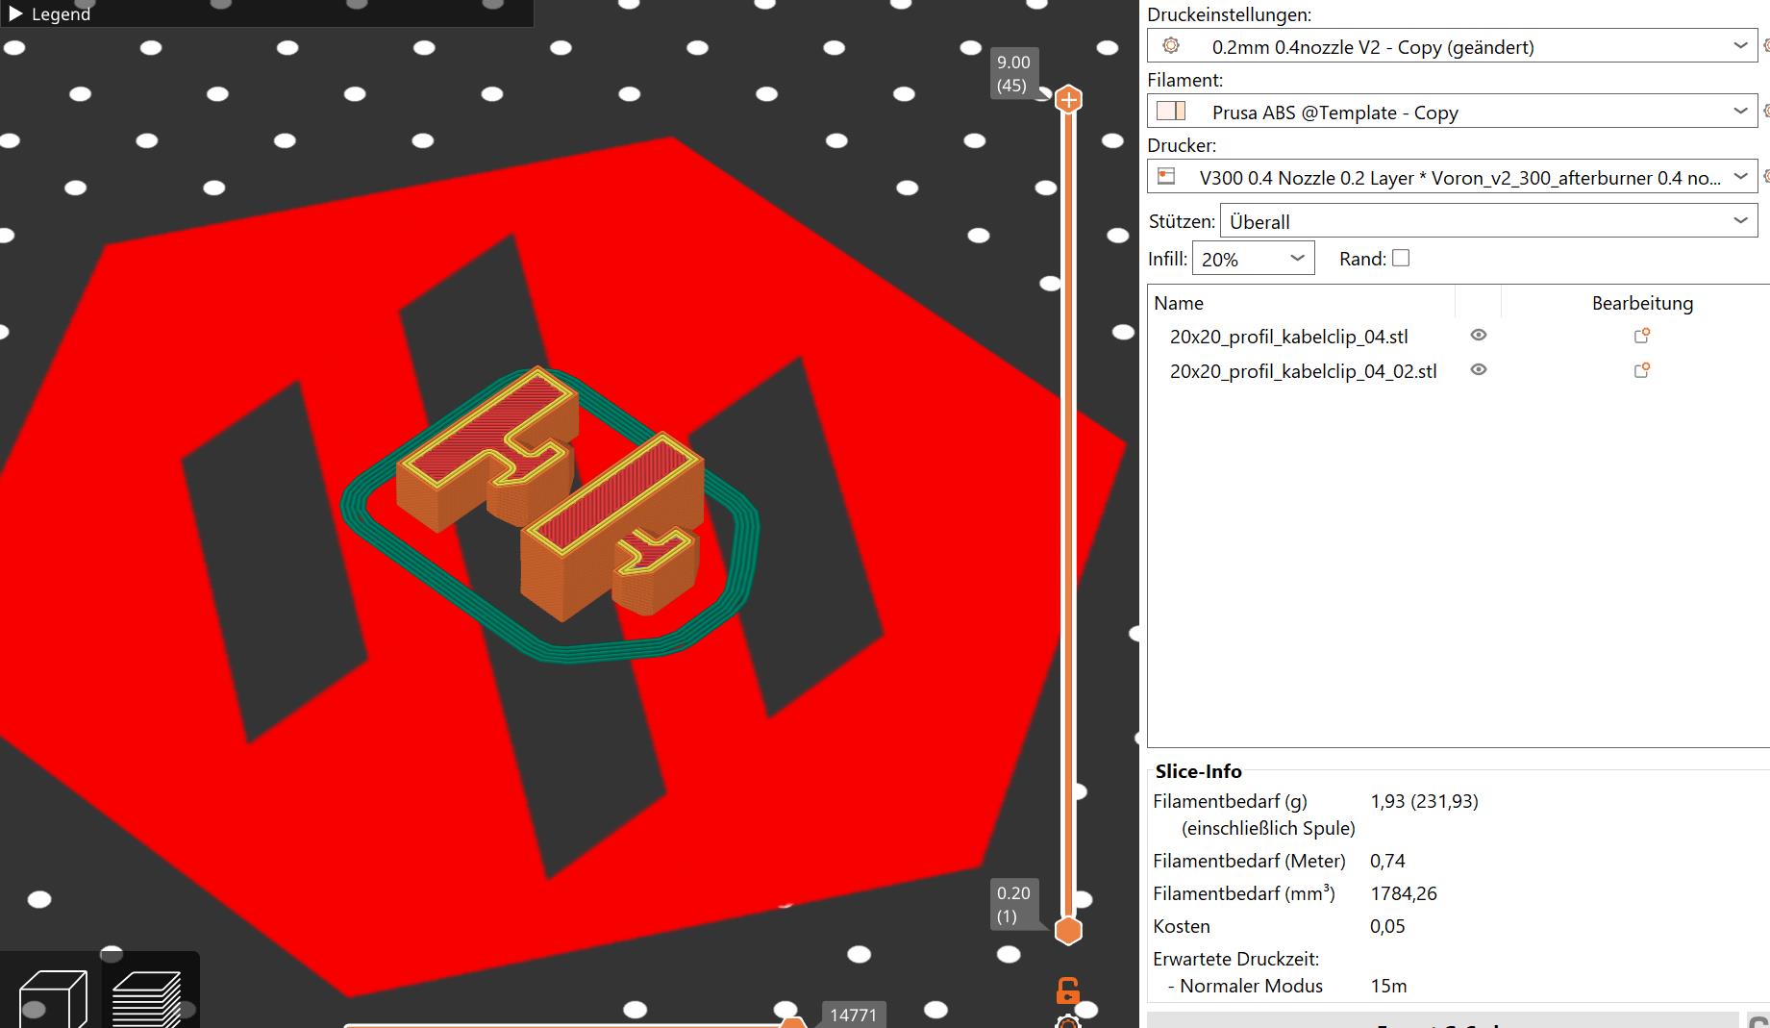Switch to 3D editor view cube icon

[x=53, y=999]
